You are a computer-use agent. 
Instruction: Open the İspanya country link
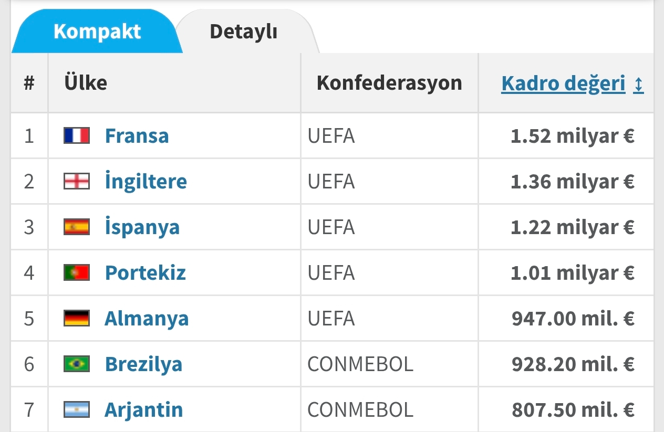click(142, 227)
